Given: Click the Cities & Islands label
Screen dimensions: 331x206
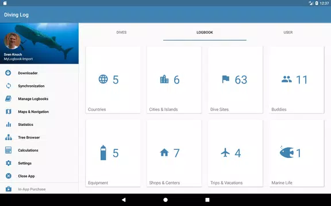Looking at the screenshot, I should tap(163, 109).
